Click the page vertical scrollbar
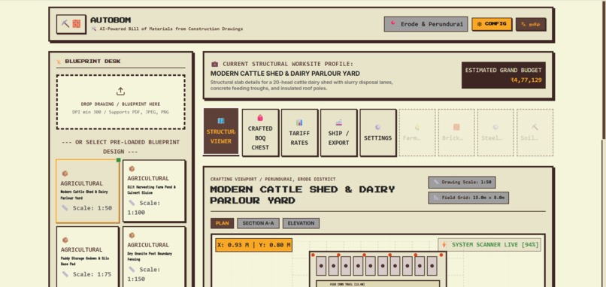The width and height of the screenshot is (606, 287). tap(604, 70)
